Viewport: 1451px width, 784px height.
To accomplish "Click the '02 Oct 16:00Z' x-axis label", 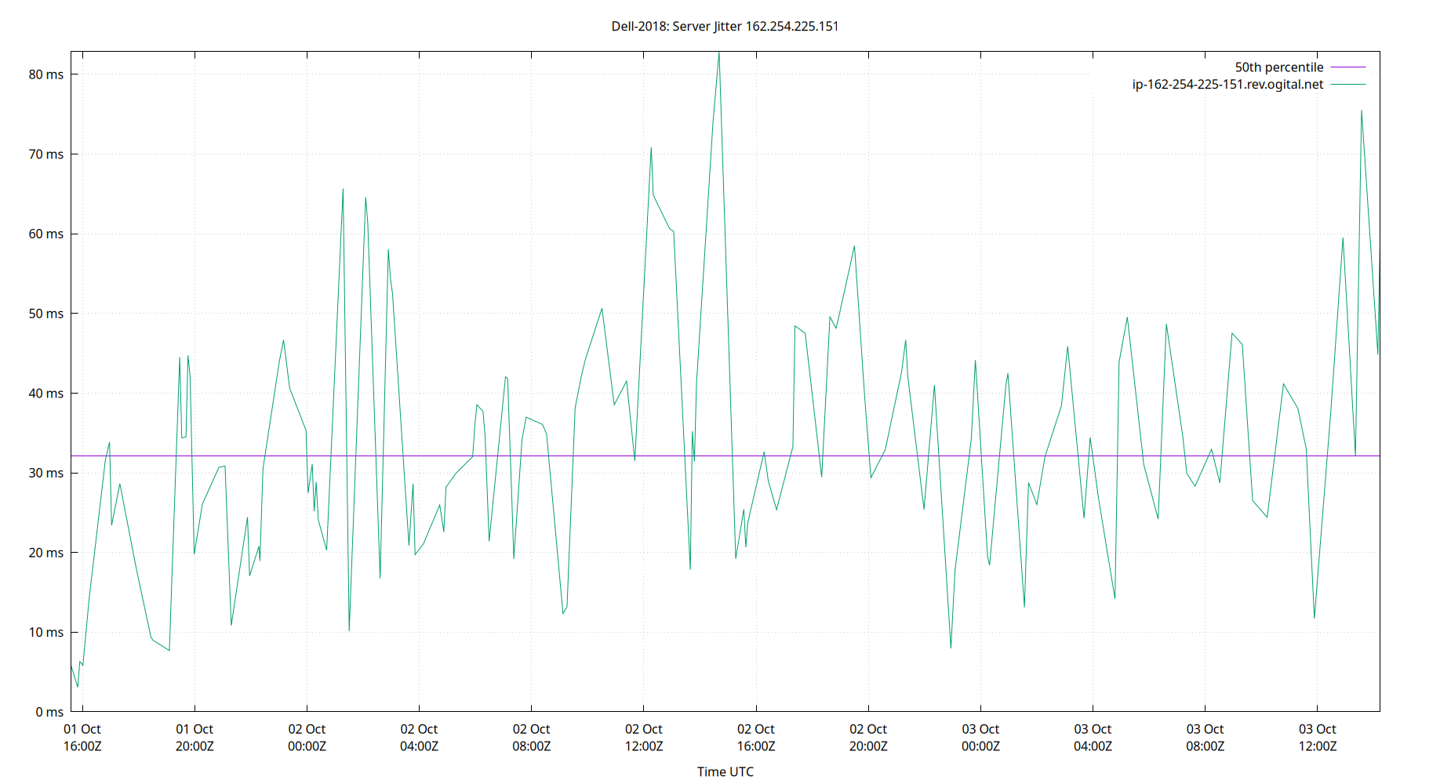I will tap(756, 738).
